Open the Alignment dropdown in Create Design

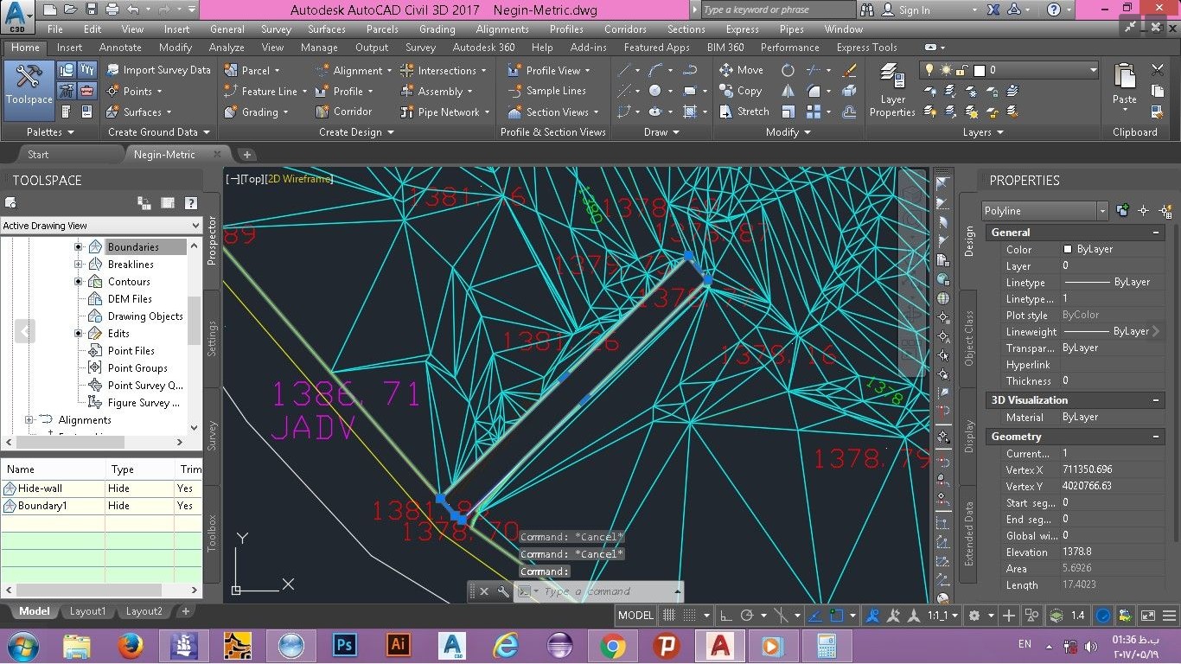pos(389,70)
